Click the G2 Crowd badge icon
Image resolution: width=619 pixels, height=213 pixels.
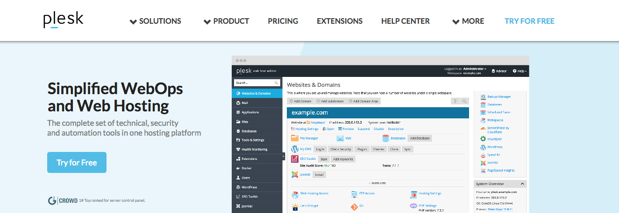pyautogui.click(x=52, y=200)
